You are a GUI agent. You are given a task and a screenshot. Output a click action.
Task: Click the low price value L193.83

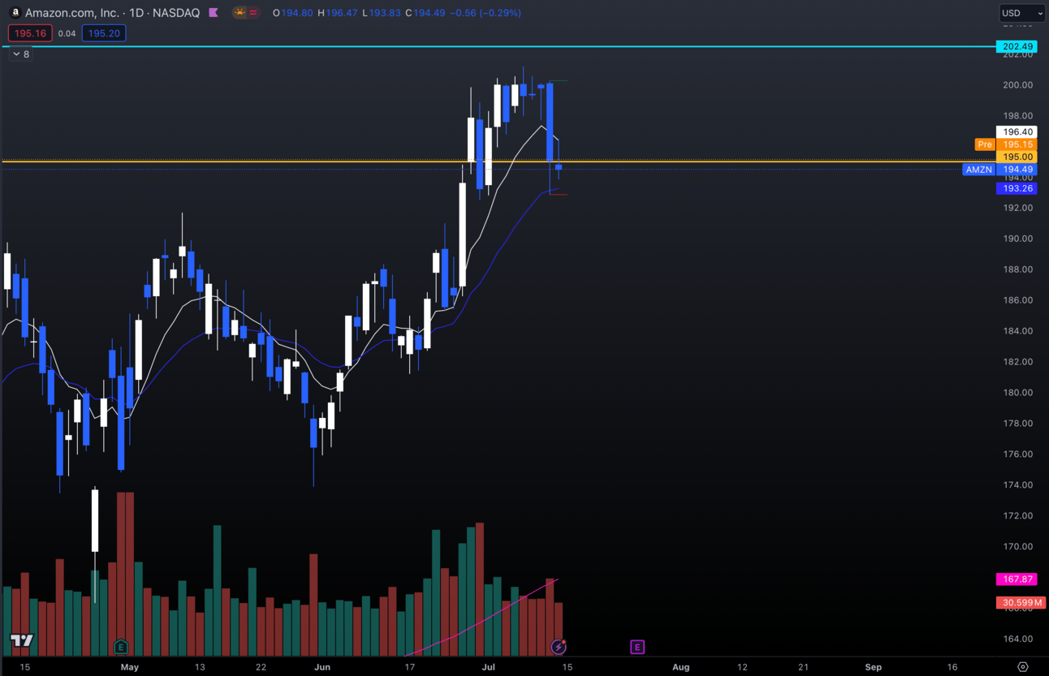(382, 13)
